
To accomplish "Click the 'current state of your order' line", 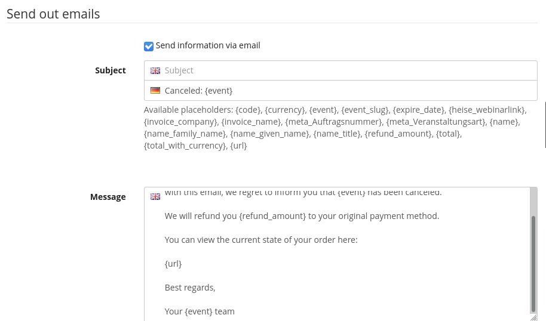I will click(x=261, y=240).
